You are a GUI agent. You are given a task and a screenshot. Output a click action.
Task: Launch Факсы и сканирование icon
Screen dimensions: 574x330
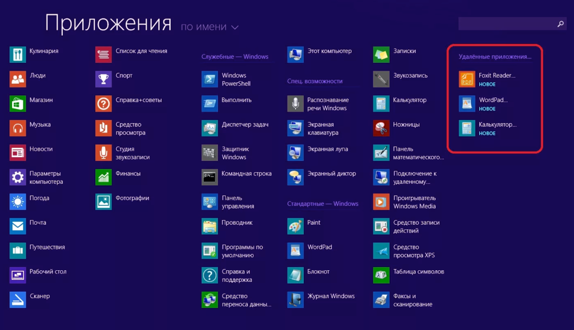click(x=381, y=300)
